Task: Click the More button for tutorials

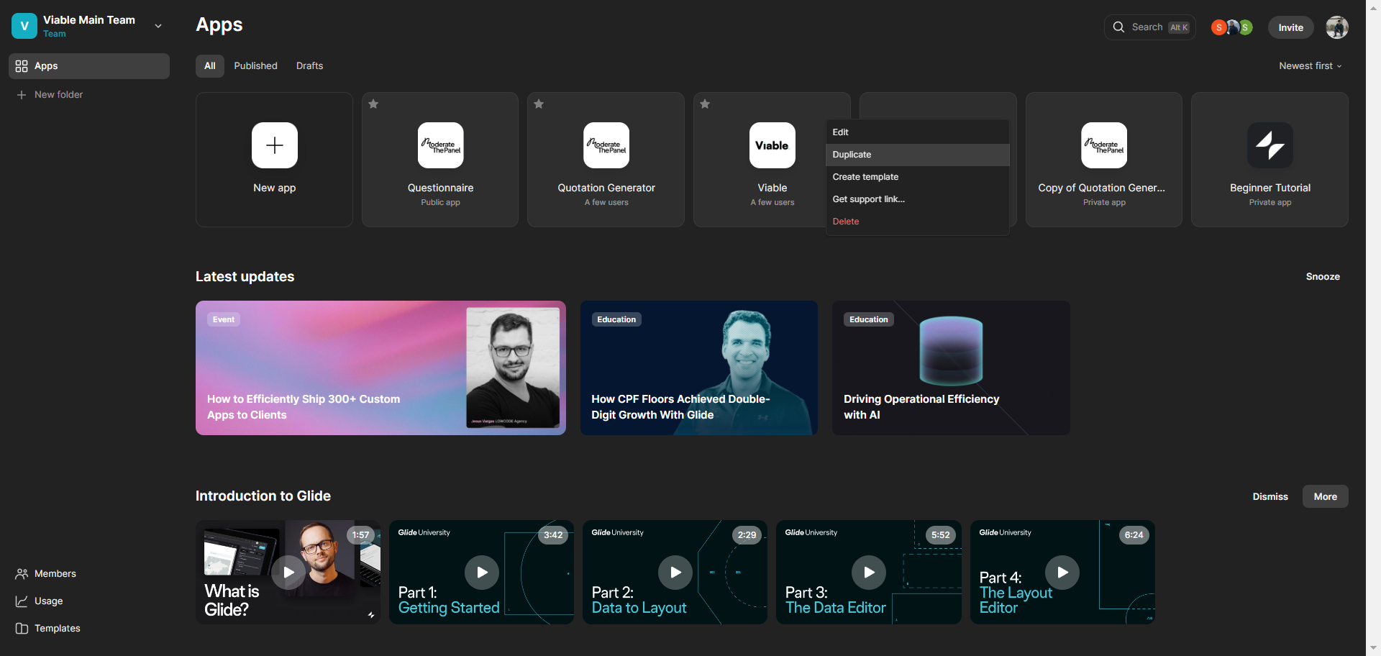Action: coord(1326,497)
